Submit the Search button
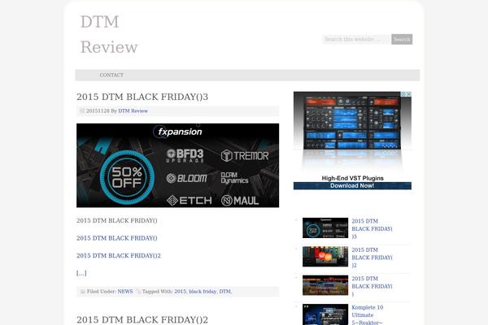Screen dimensions: 488x325 click(x=402, y=39)
